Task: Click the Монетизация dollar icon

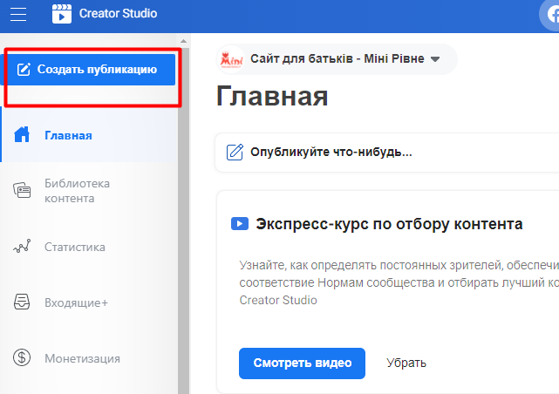Action: (x=23, y=358)
